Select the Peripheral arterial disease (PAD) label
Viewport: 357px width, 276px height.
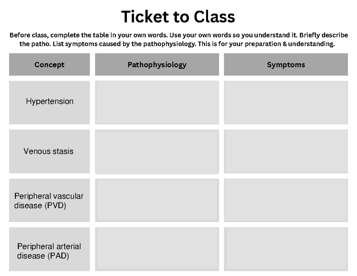pos(49,251)
